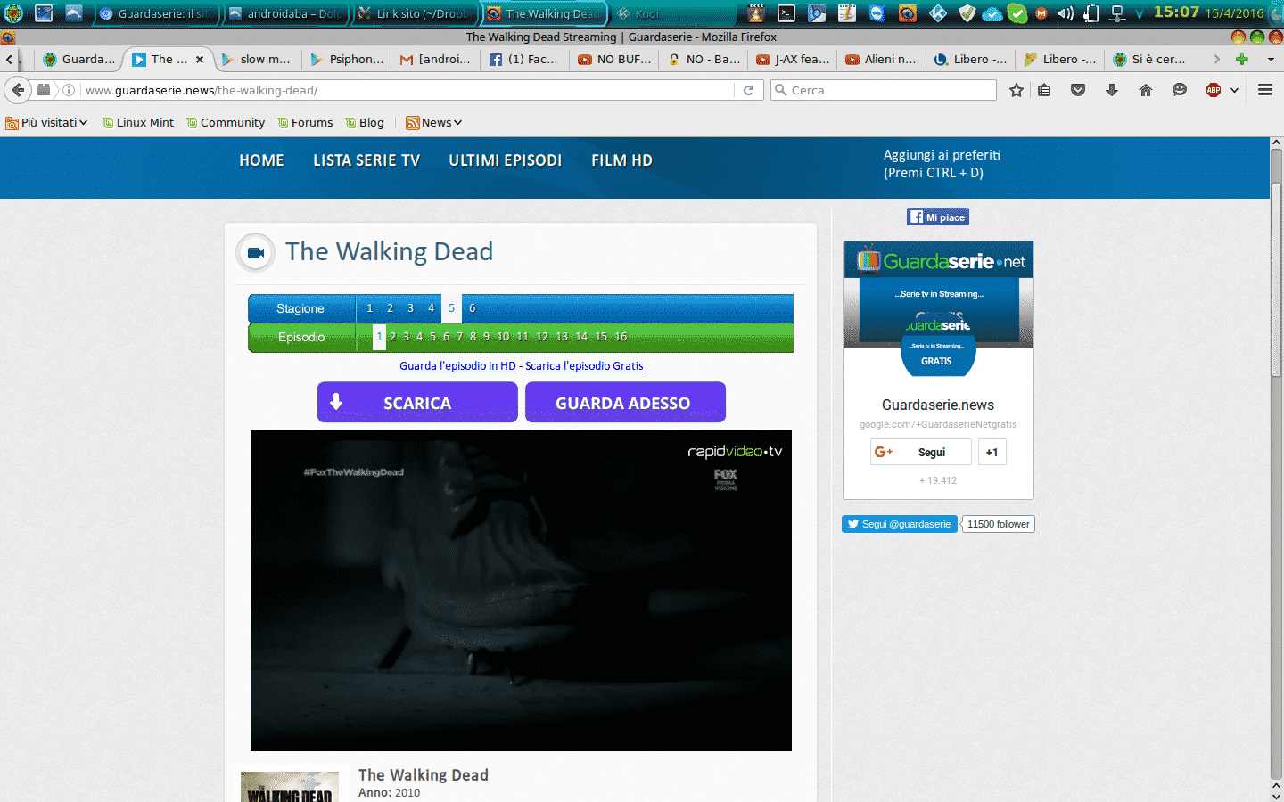The width and height of the screenshot is (1284, 802).
Task: Select Stagione 1
Action: pos(369,308)
